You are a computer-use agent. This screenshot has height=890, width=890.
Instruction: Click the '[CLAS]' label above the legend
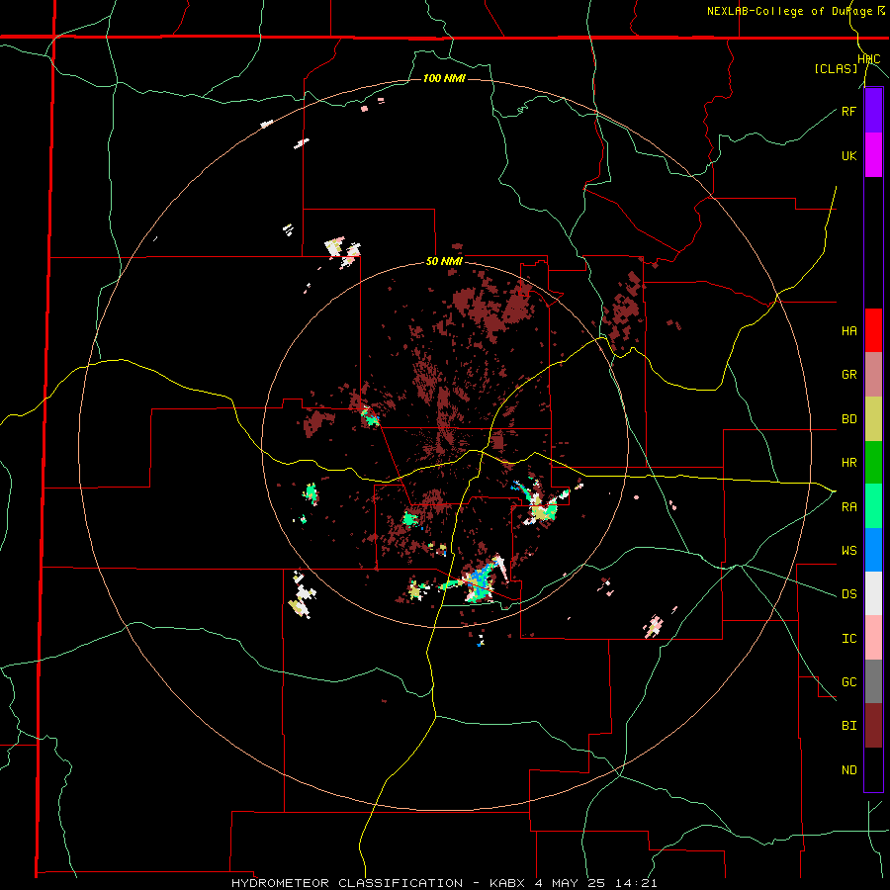(836, 68)
